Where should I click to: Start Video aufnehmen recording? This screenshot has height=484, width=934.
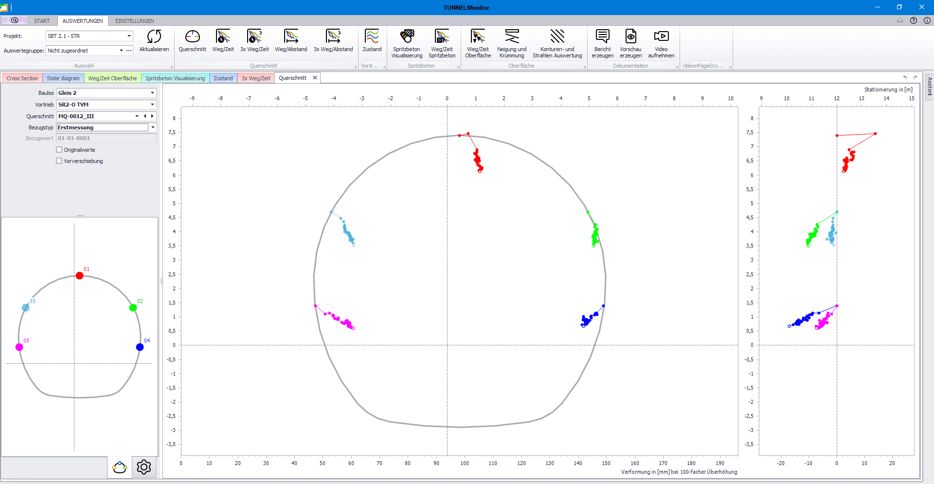coord(661,37)
